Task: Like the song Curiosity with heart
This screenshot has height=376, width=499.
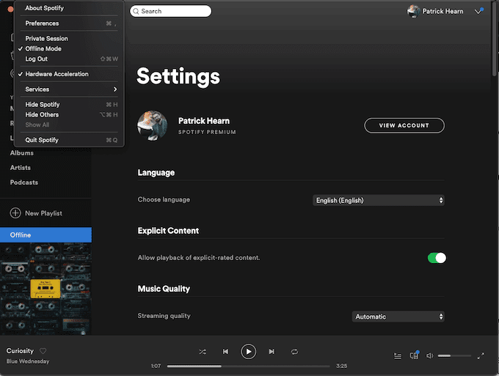Action: [43, 351]
